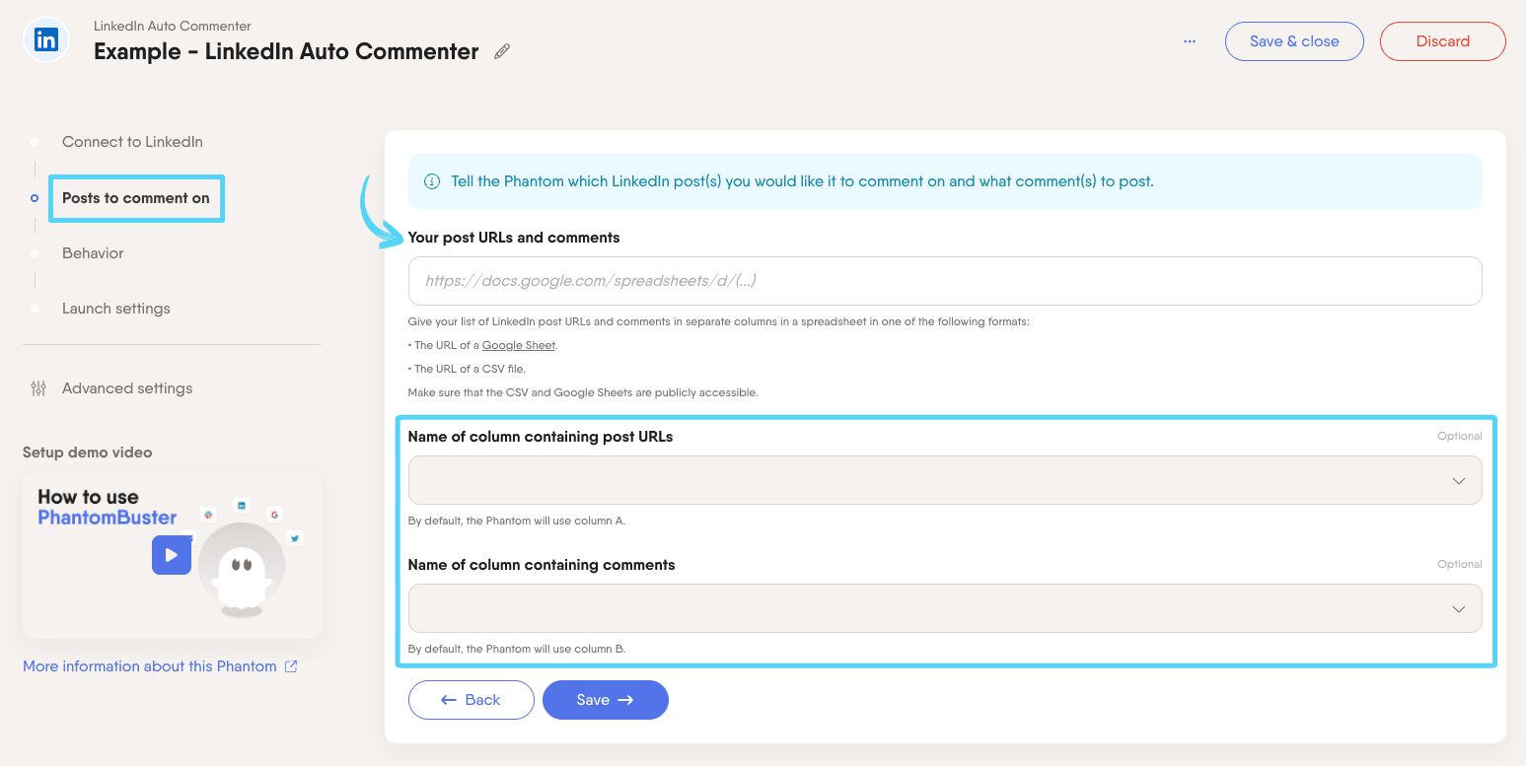Expand the comments column dropdown

click(944, 608)
